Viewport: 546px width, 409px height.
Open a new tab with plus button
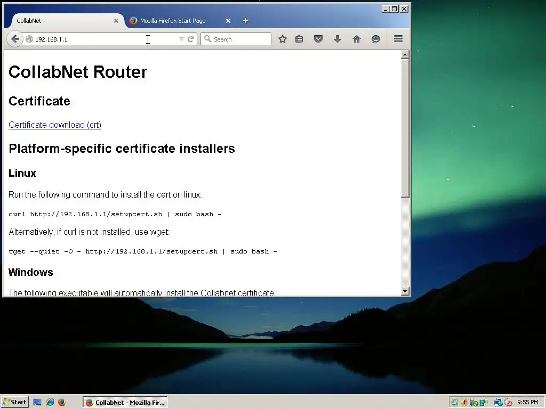[x=245, y=21]
